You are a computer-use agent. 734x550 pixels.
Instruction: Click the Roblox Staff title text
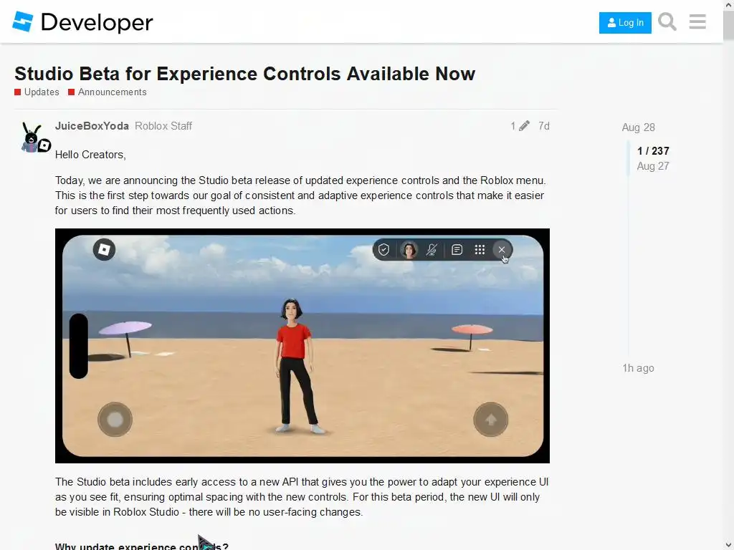(163, 126)
